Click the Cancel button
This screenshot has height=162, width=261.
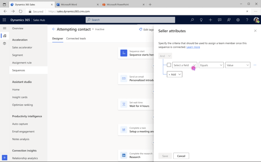click(181, 156)
